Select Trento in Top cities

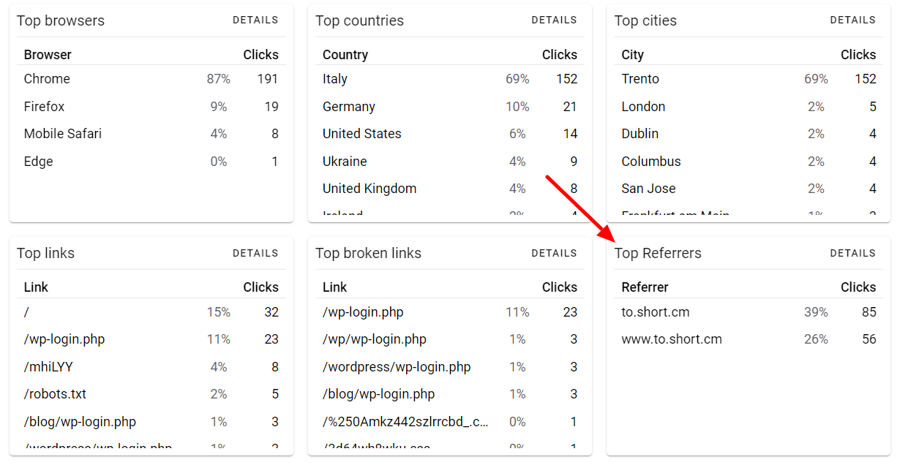click(x=640, y=78)
